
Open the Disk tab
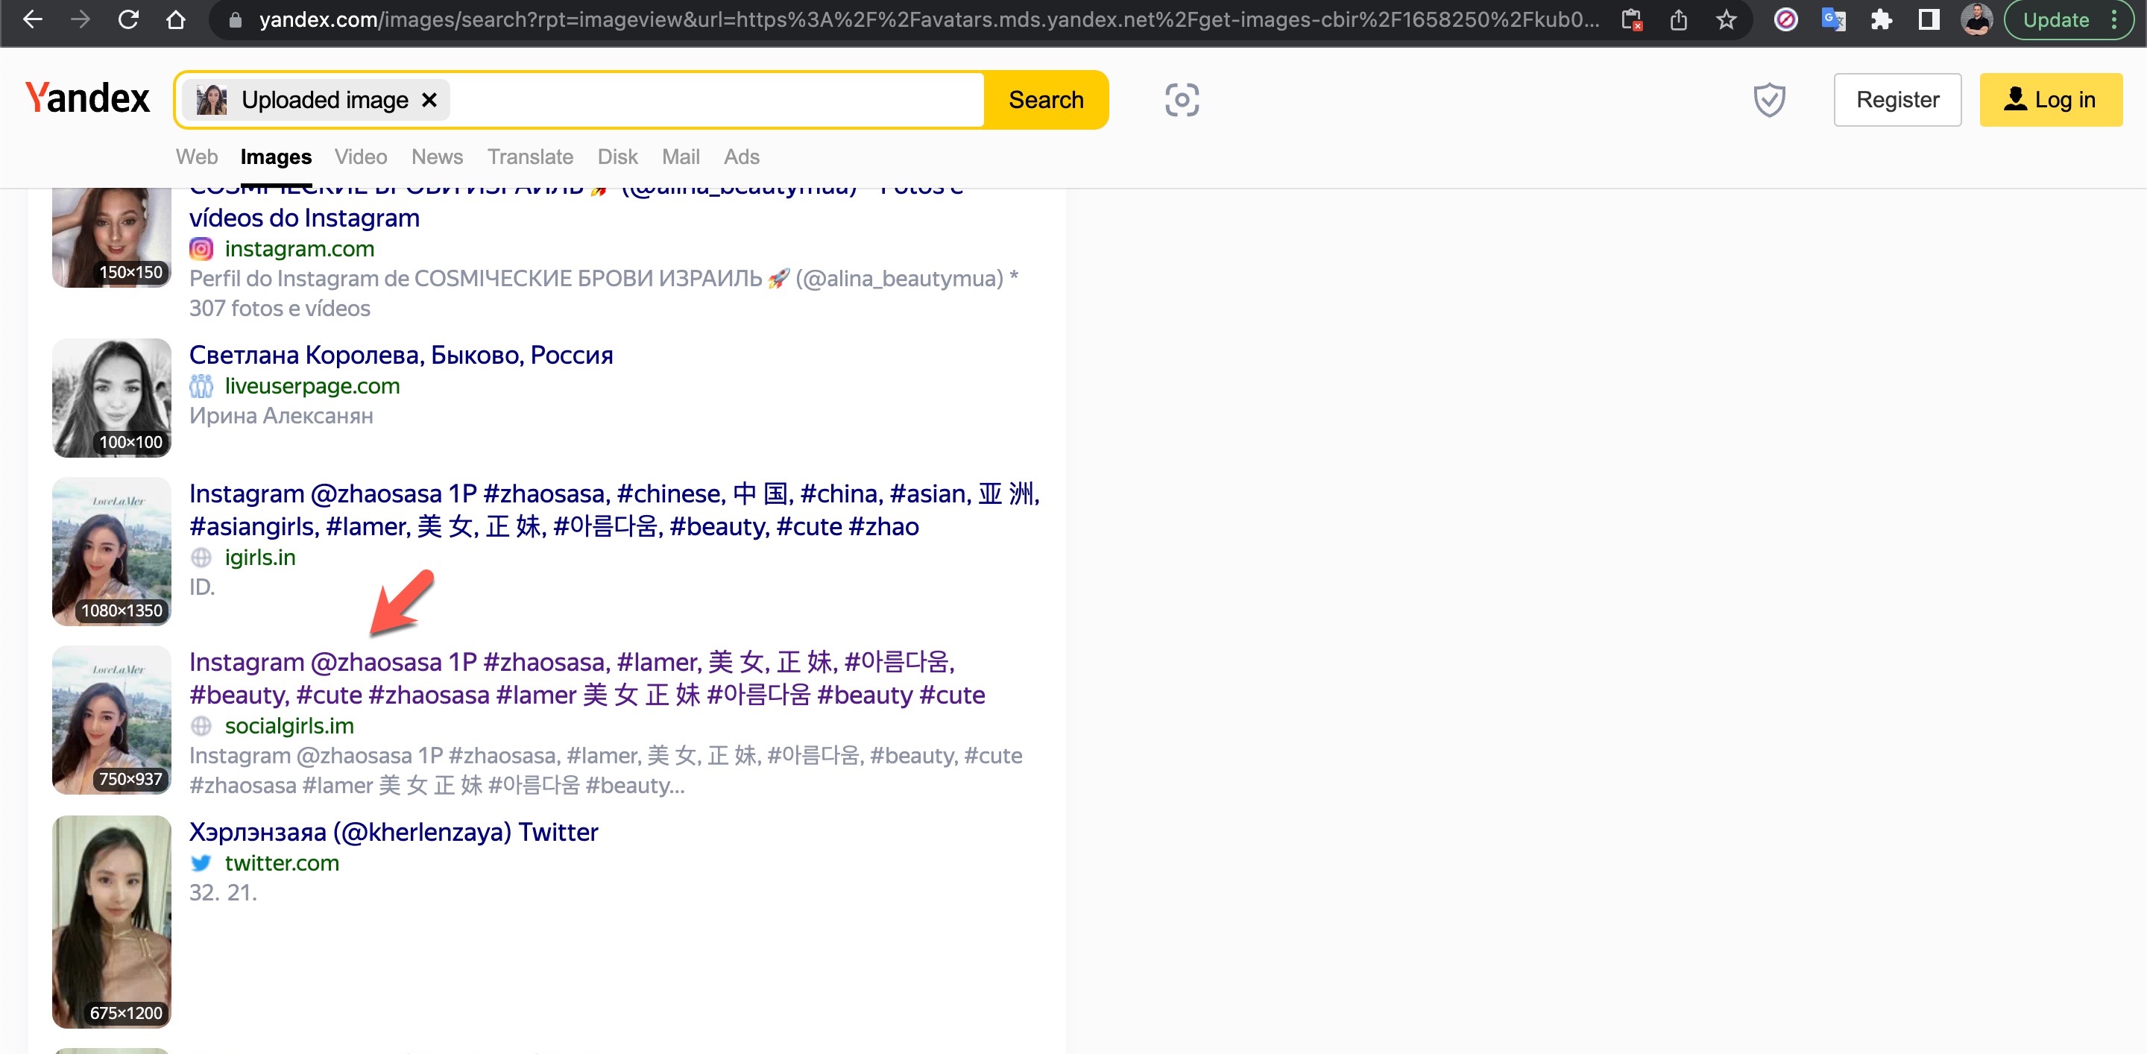point(617,157)
